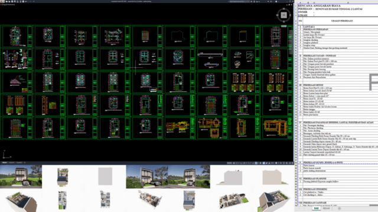Switch to the Layout1 tab in AutoCAD

12,163
